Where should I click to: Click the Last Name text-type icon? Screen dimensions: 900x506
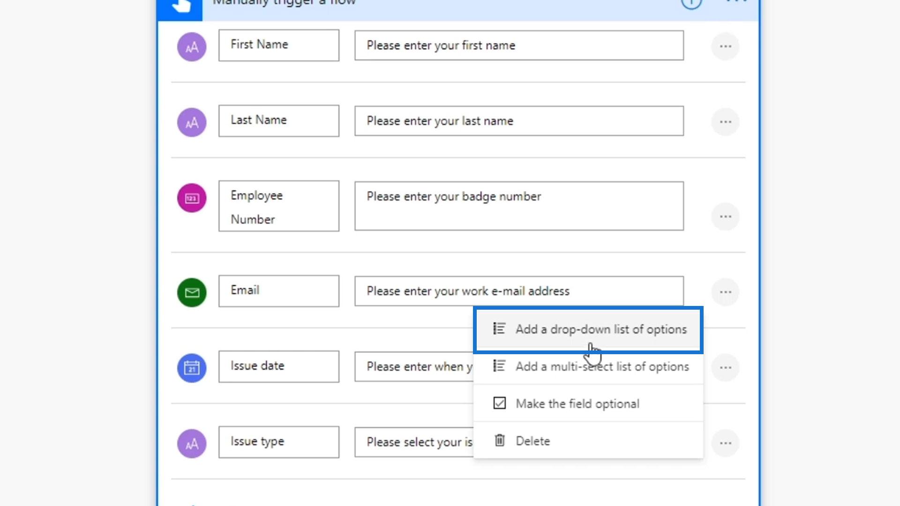coord(192,122)
